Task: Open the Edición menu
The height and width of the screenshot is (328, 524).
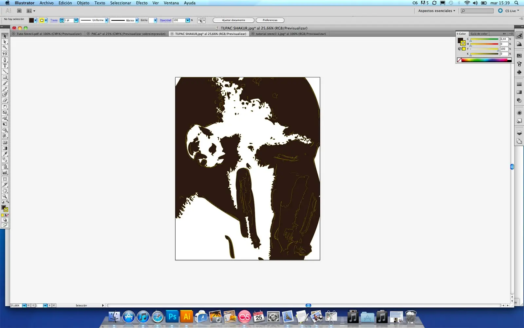Action: pos(65,3)
